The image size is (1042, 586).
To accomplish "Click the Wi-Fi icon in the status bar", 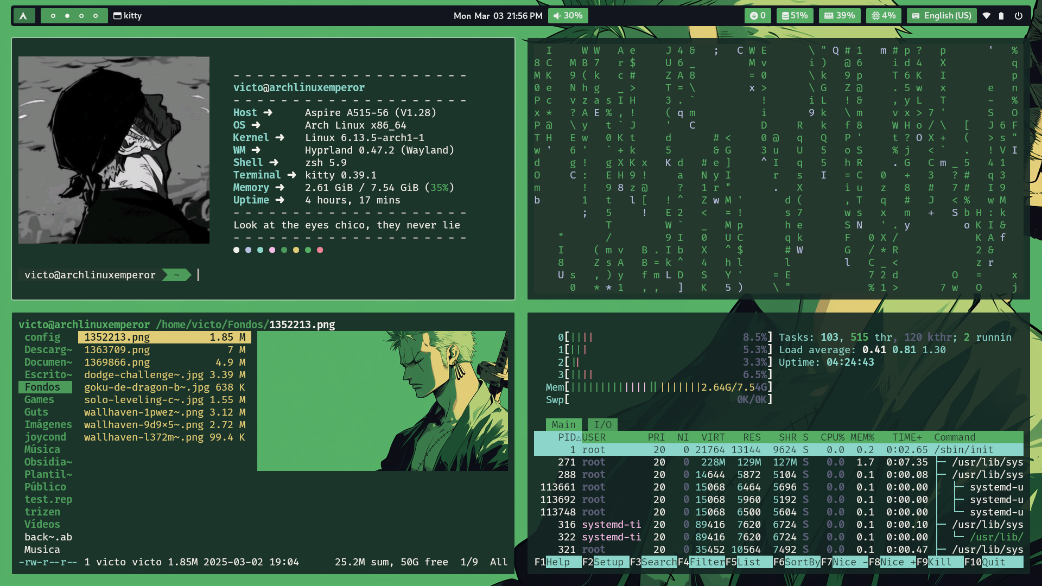I will 987,16.
